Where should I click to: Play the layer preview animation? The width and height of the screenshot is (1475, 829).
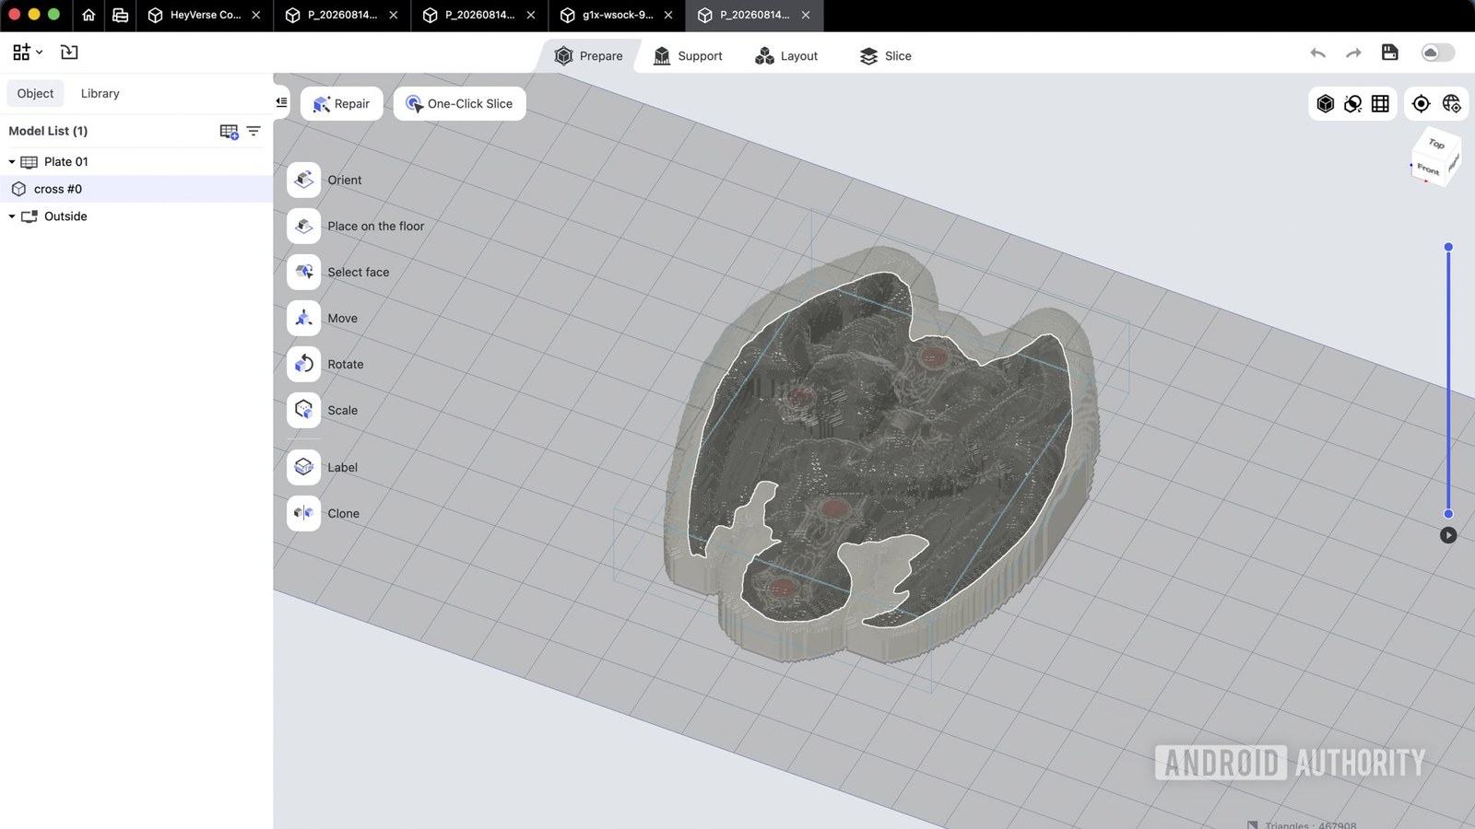[1448, 535]
